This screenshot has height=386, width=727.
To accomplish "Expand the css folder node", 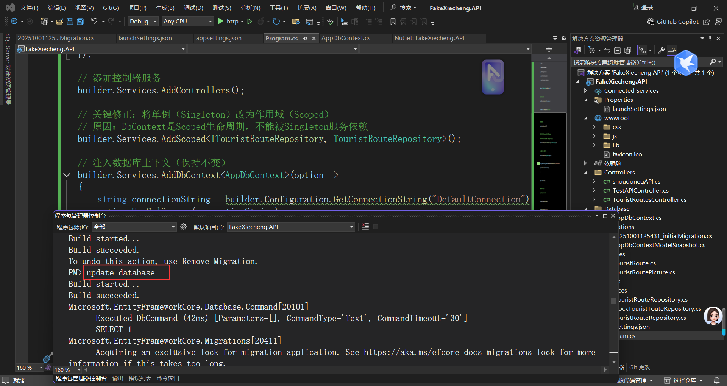I will pos(594,127).
